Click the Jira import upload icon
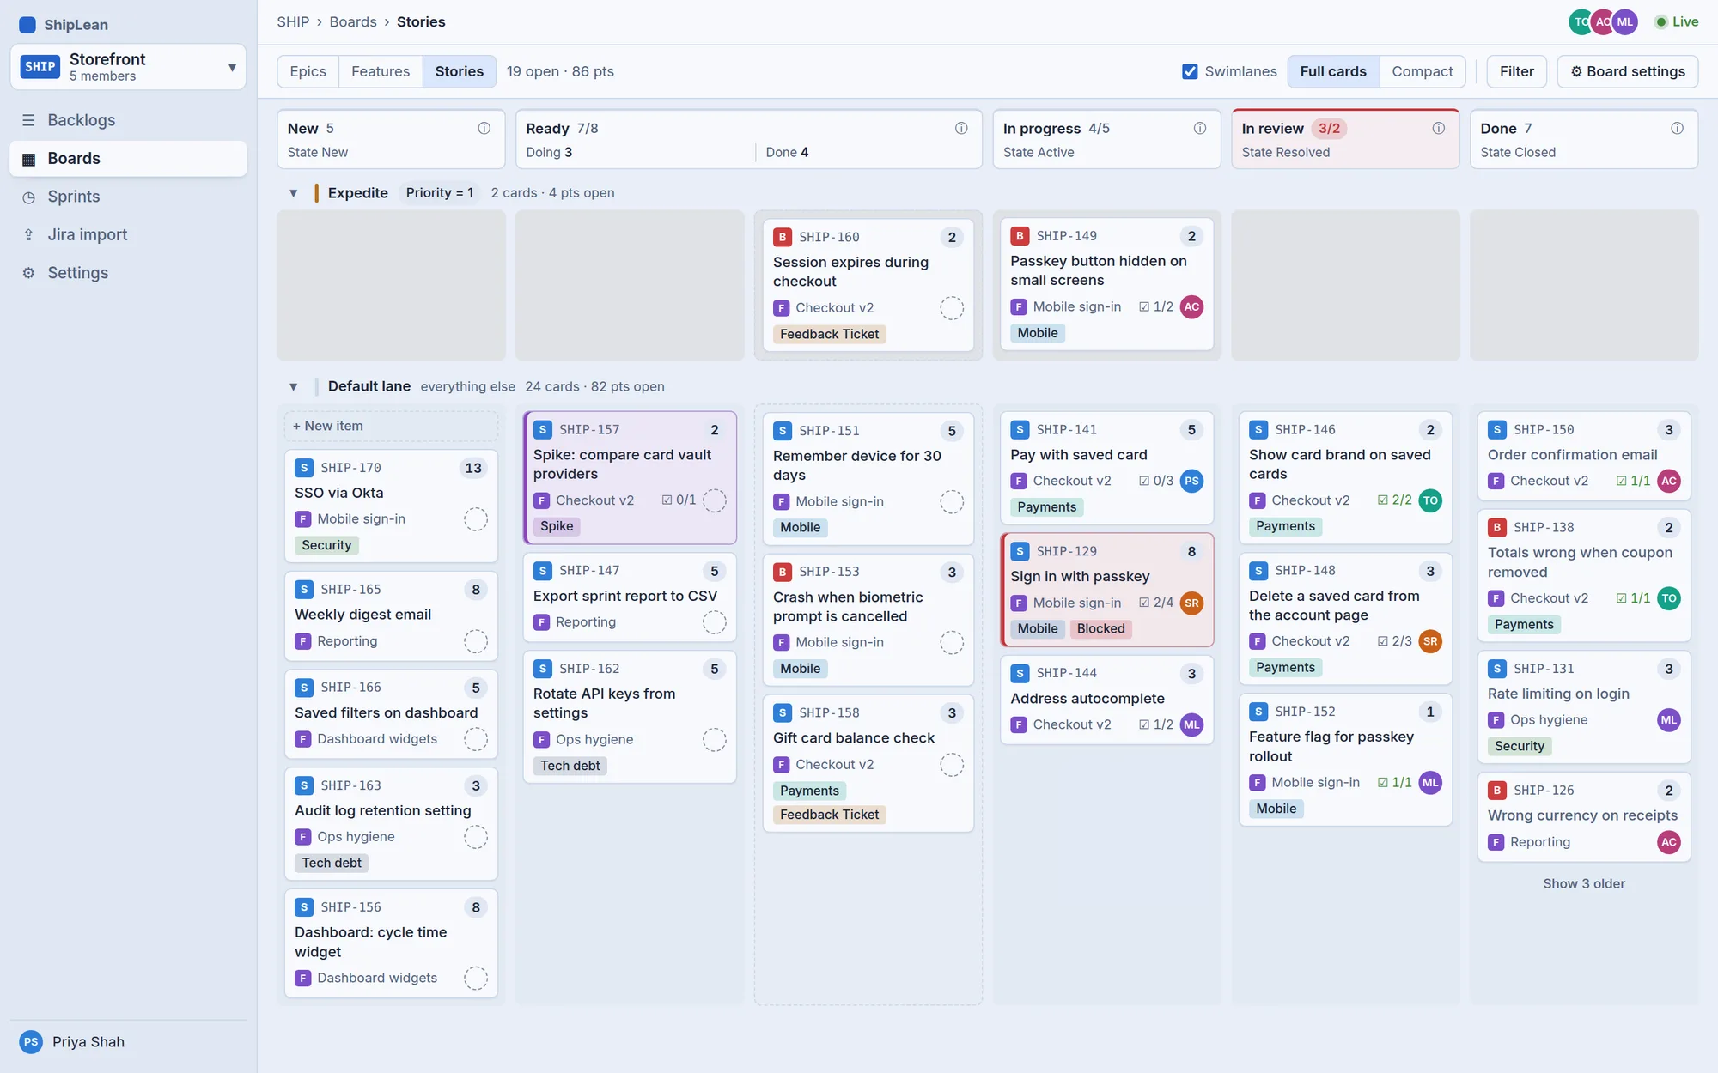The width and height of the screenshot is (1718, 1073). click(28, 234)
